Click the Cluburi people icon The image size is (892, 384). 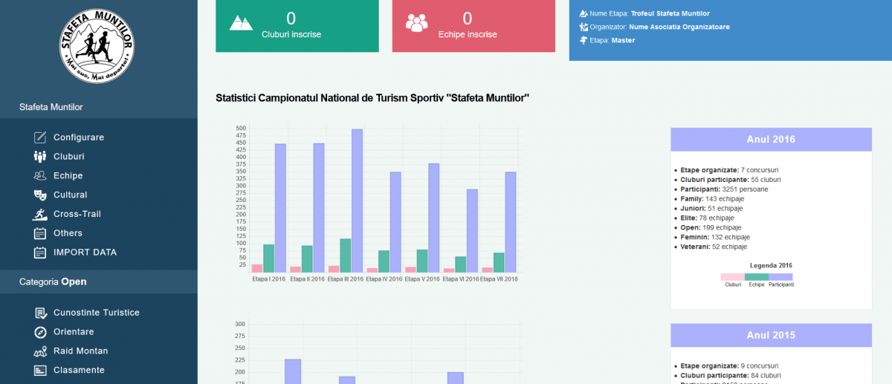coord(40,157)
